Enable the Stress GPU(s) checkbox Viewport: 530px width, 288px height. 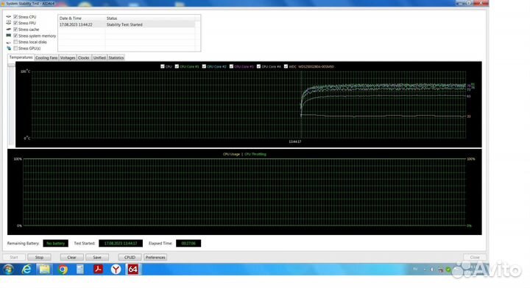pos(15,49)
